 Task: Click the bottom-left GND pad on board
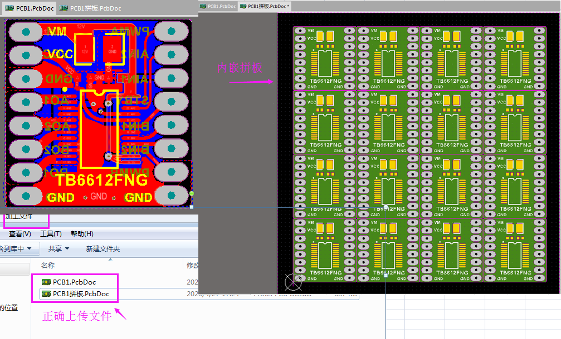pos(26,196)
